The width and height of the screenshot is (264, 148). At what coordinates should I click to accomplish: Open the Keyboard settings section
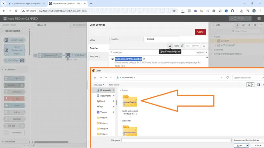coord(95,56)
